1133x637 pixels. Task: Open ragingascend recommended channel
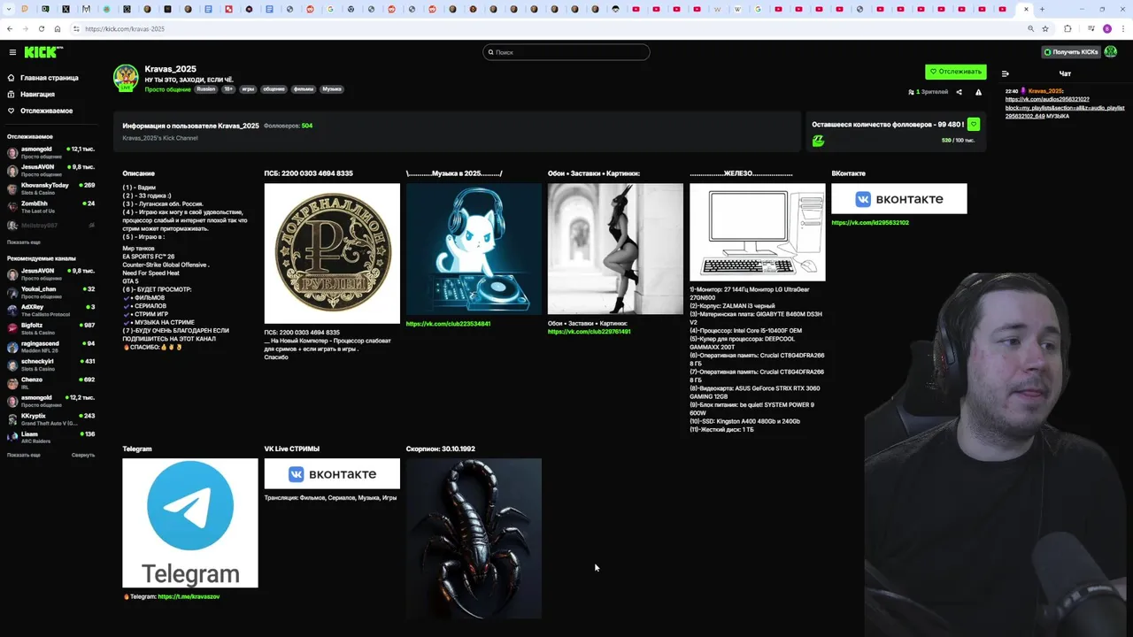pos(51,347)
